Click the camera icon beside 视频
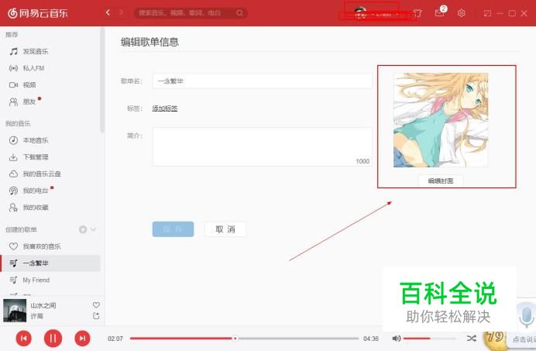536x351 pixels. [x=13, y=84]
